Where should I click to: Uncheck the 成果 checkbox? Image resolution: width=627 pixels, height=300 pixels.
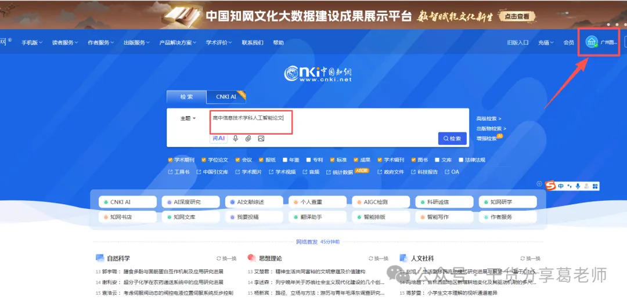(356, 160)
